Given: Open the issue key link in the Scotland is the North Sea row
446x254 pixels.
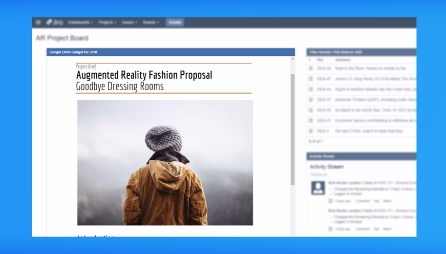Looking at the screenshot, I should pos(324,110).
